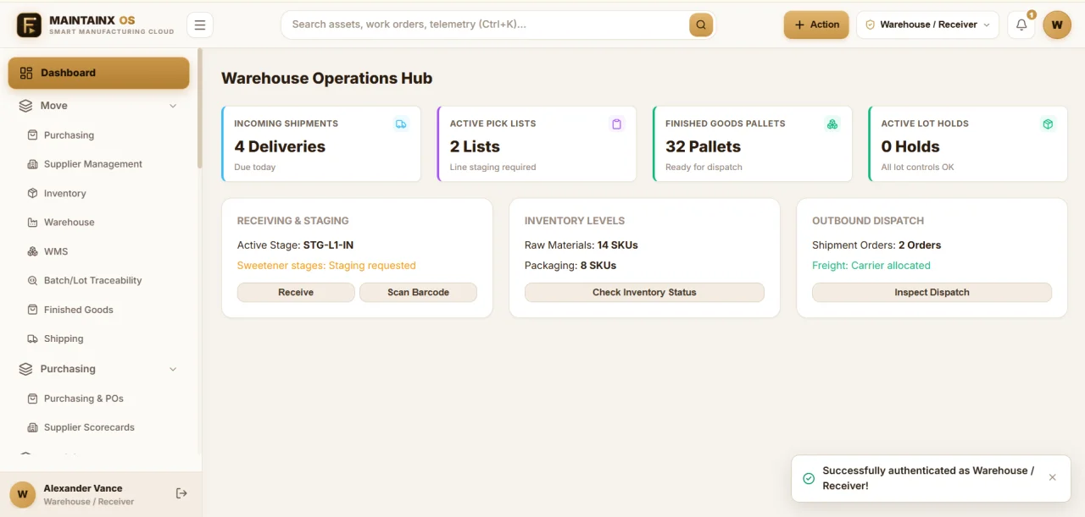Viewport: 1085px width, 517px height.
Task: Click the Scan Barcode button
Action: 418,292
